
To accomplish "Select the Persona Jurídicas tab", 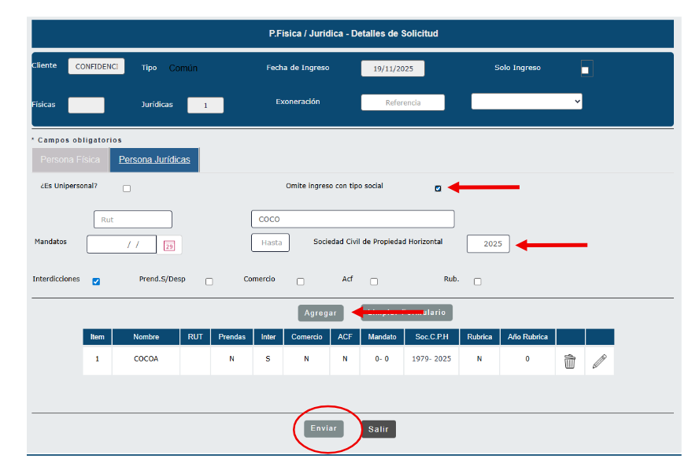I will tap(154, 160).
